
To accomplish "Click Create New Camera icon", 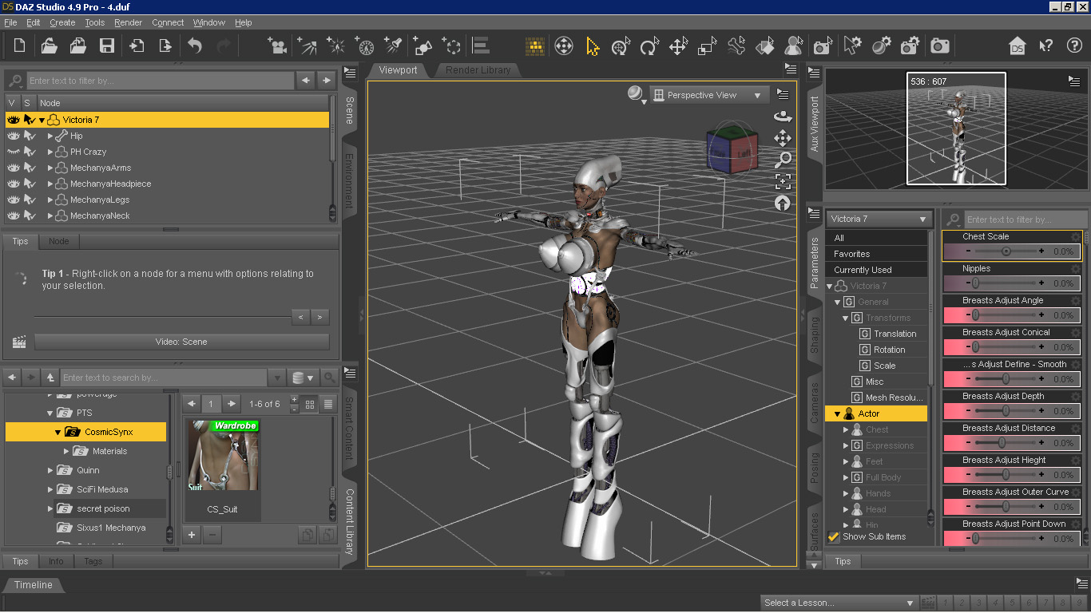I will [277, 45].
